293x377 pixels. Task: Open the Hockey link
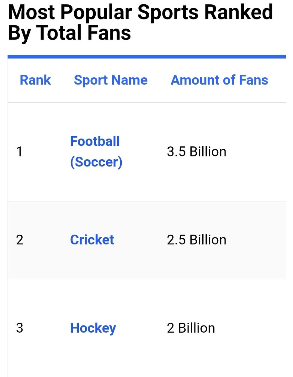[x=93, y=328]
